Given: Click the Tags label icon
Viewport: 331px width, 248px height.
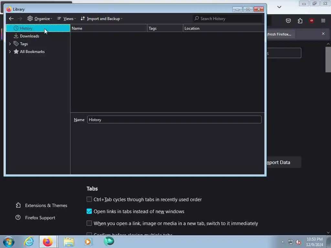Looking at the screenshot, I should [x=16, y=44].
